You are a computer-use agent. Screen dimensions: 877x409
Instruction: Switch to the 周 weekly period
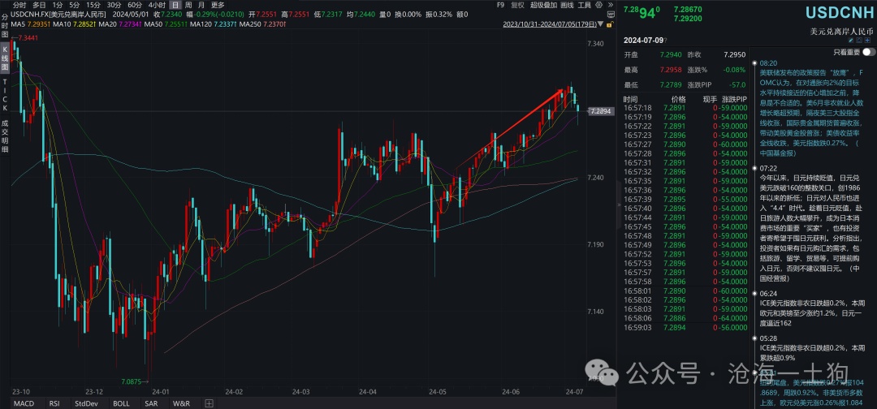(188, 5)
